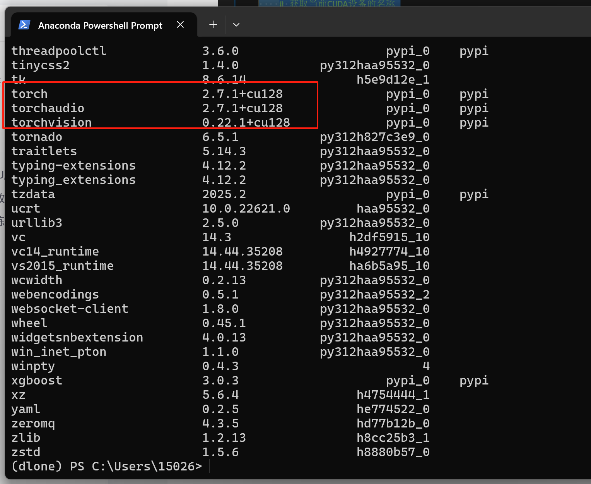This screenshot has width=591, height=484.
Task: Click tzdata version 2025.2
Action: 224,194
